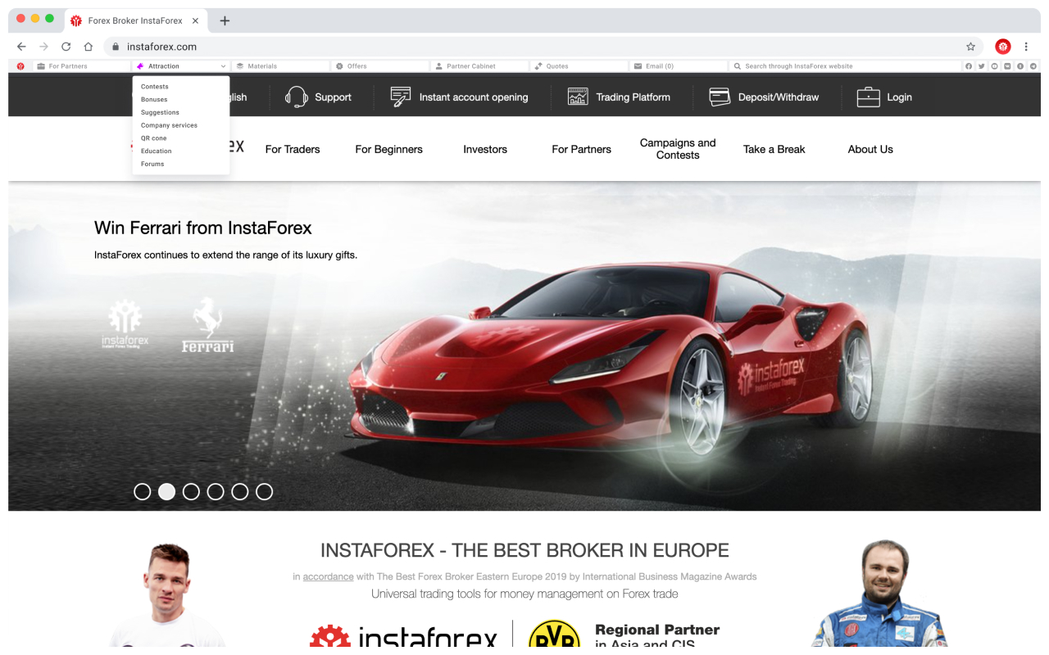Click the red InstaForex logo at the toolbar's left end
The image size is (1049, 655).
pyautogui.click(x=20, y=65)
